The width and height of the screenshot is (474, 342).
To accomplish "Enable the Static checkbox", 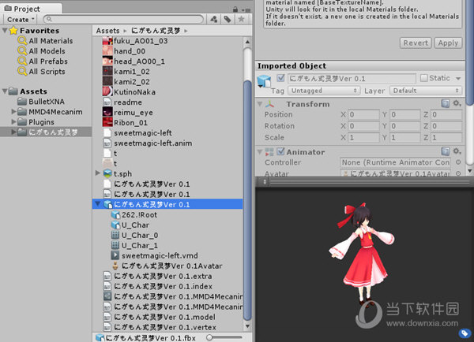I will click(x=423, y=78).
